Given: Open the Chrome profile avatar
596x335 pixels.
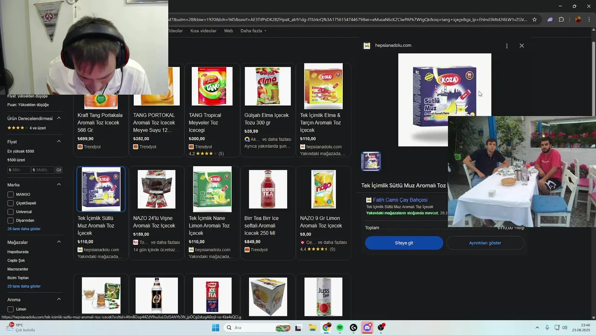Looking at the screenshot, I should [578, 20].
